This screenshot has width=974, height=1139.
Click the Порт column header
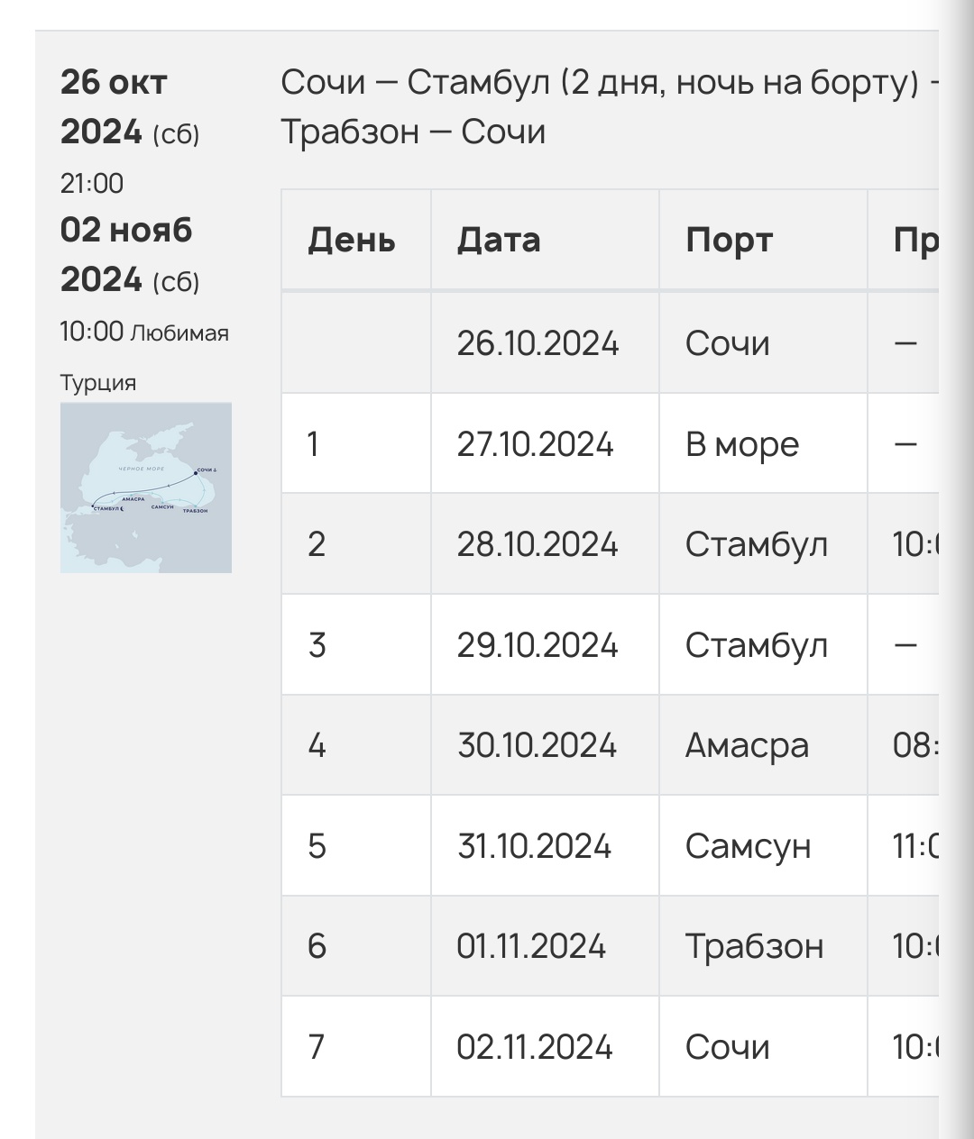(729, 240)
